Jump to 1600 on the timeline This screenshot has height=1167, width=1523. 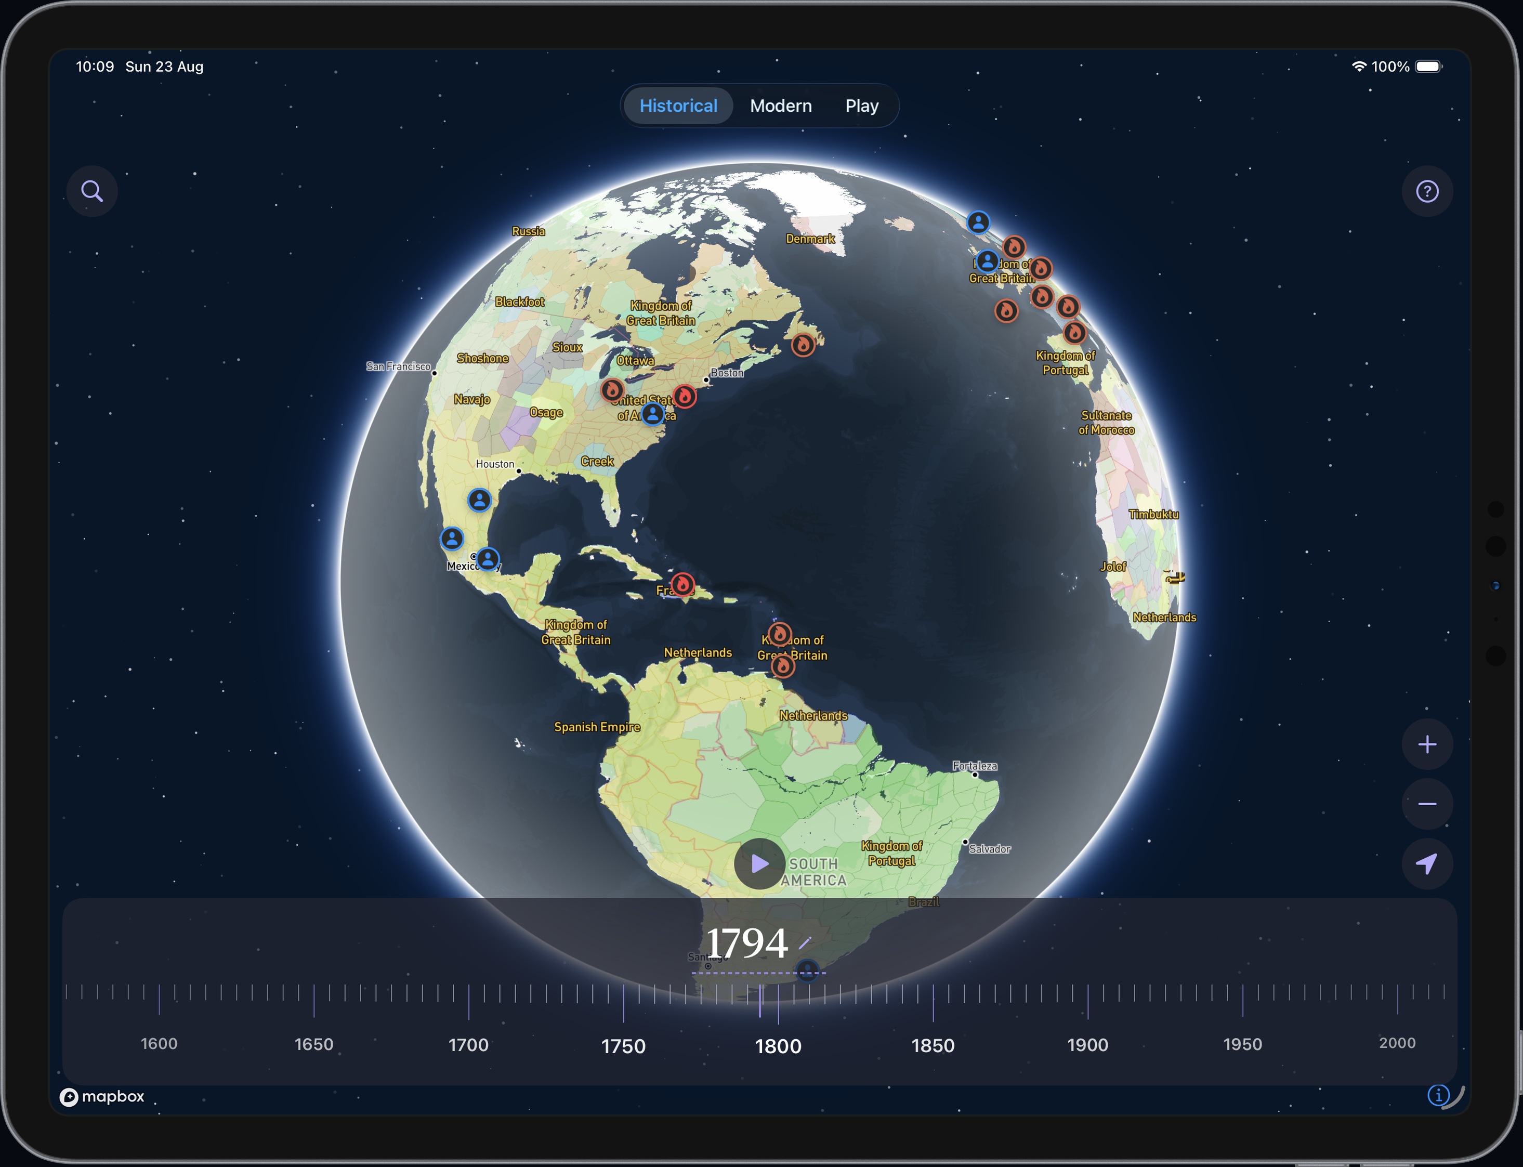point(159,1043)
